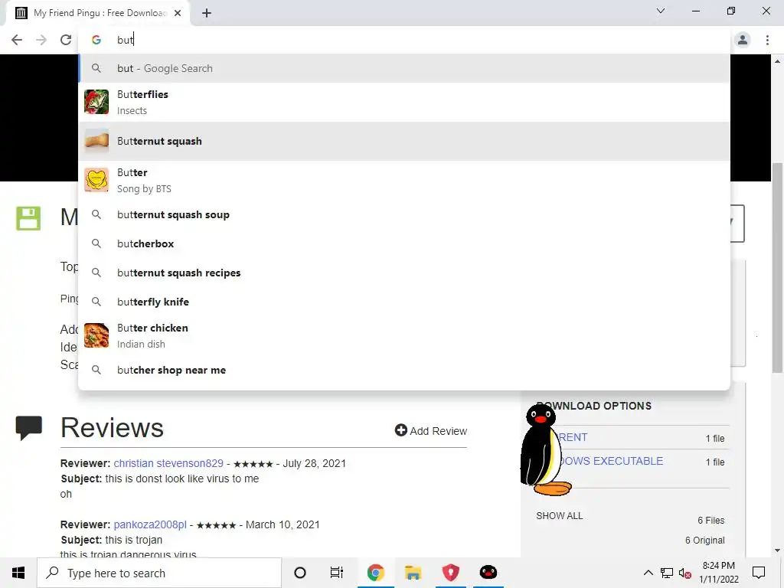Open Task View on the taskbar
Screen dimensions: 784x588
click(337, 573)
